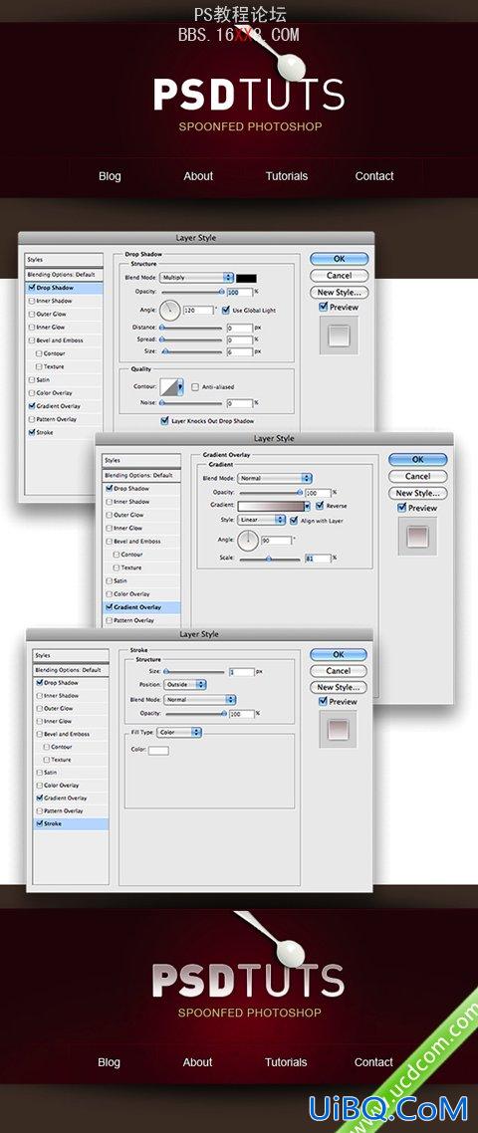Uncheck Preview in the Stroke settings dialog
Image resolution: width=478 pixels, height=1133 pixels.
[323, 702]
